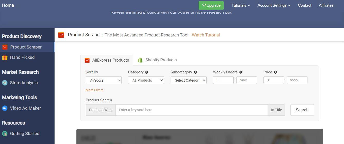
Task: Click the info icon next to Subcategory
Action: coord(195,72)
